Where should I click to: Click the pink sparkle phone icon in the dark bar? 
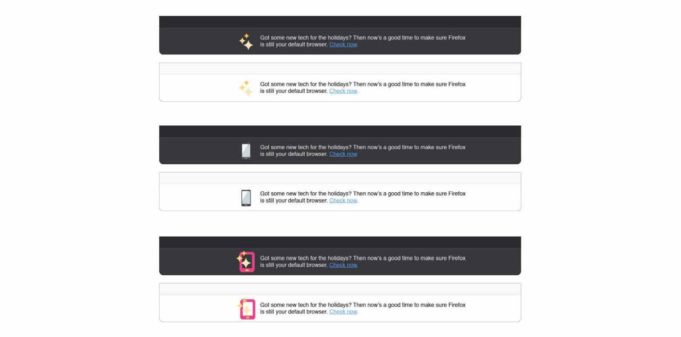[x=246, y=262]
